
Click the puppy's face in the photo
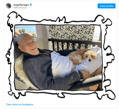90,57
